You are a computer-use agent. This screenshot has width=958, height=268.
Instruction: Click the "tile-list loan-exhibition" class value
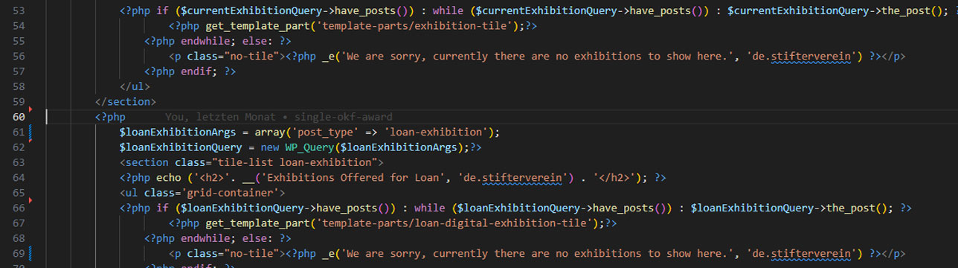[295, 162]
